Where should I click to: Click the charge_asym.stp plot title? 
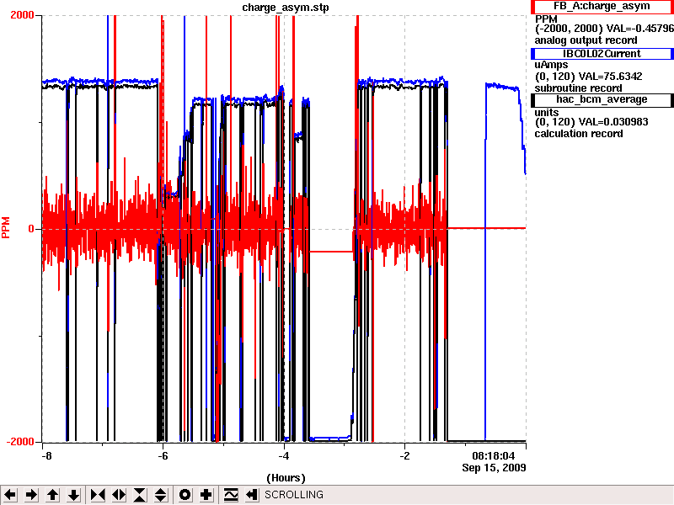point(286,8)
